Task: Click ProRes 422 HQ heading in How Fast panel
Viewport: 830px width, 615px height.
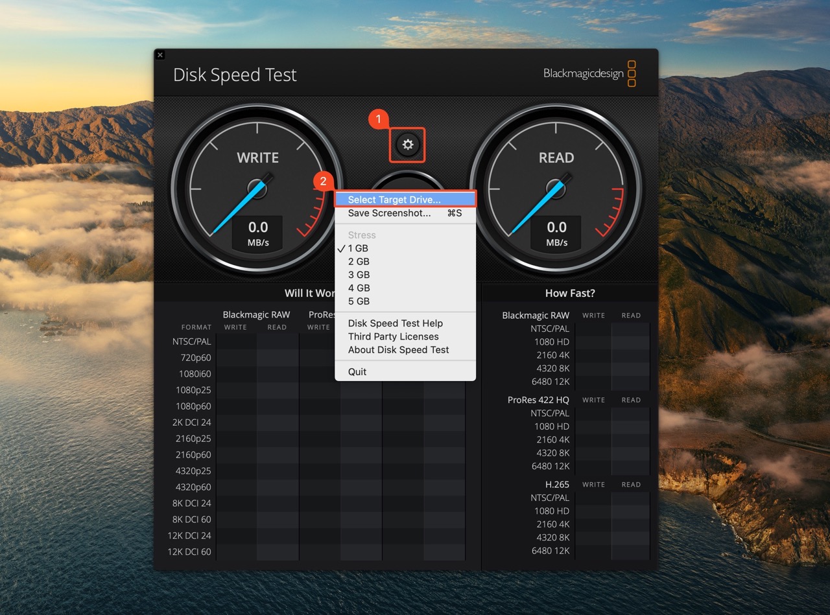Action: click(538, 400)
